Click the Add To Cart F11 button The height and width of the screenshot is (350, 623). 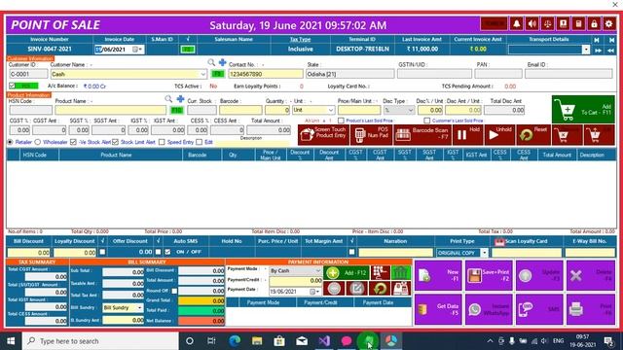coord(583,109)
